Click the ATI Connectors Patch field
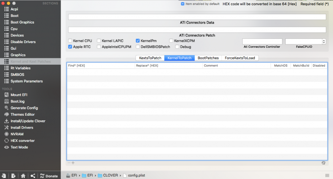This screenshot has width=333, height=179. [197, 30]
